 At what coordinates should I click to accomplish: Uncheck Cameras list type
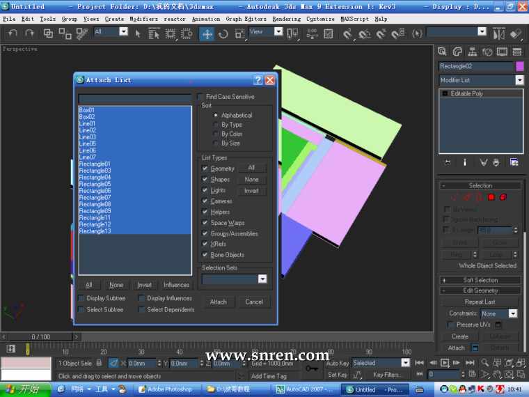click(205, 201)
